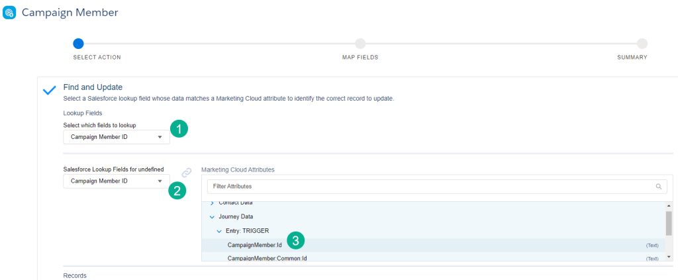
Task: Open Salesforce Lookup Fields dropdown
Action: click(x=116, y=181)
